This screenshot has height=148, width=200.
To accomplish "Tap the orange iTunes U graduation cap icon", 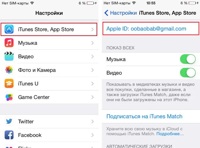I will (x=9, y=84).
